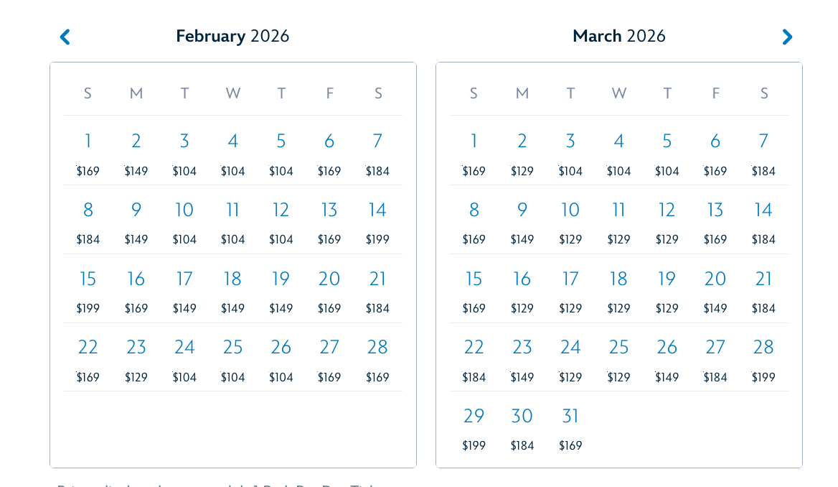Pick March 30 at $184

coord(522,426)
